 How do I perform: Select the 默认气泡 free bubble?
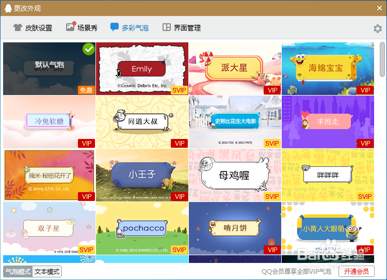(x=49, y=69)
